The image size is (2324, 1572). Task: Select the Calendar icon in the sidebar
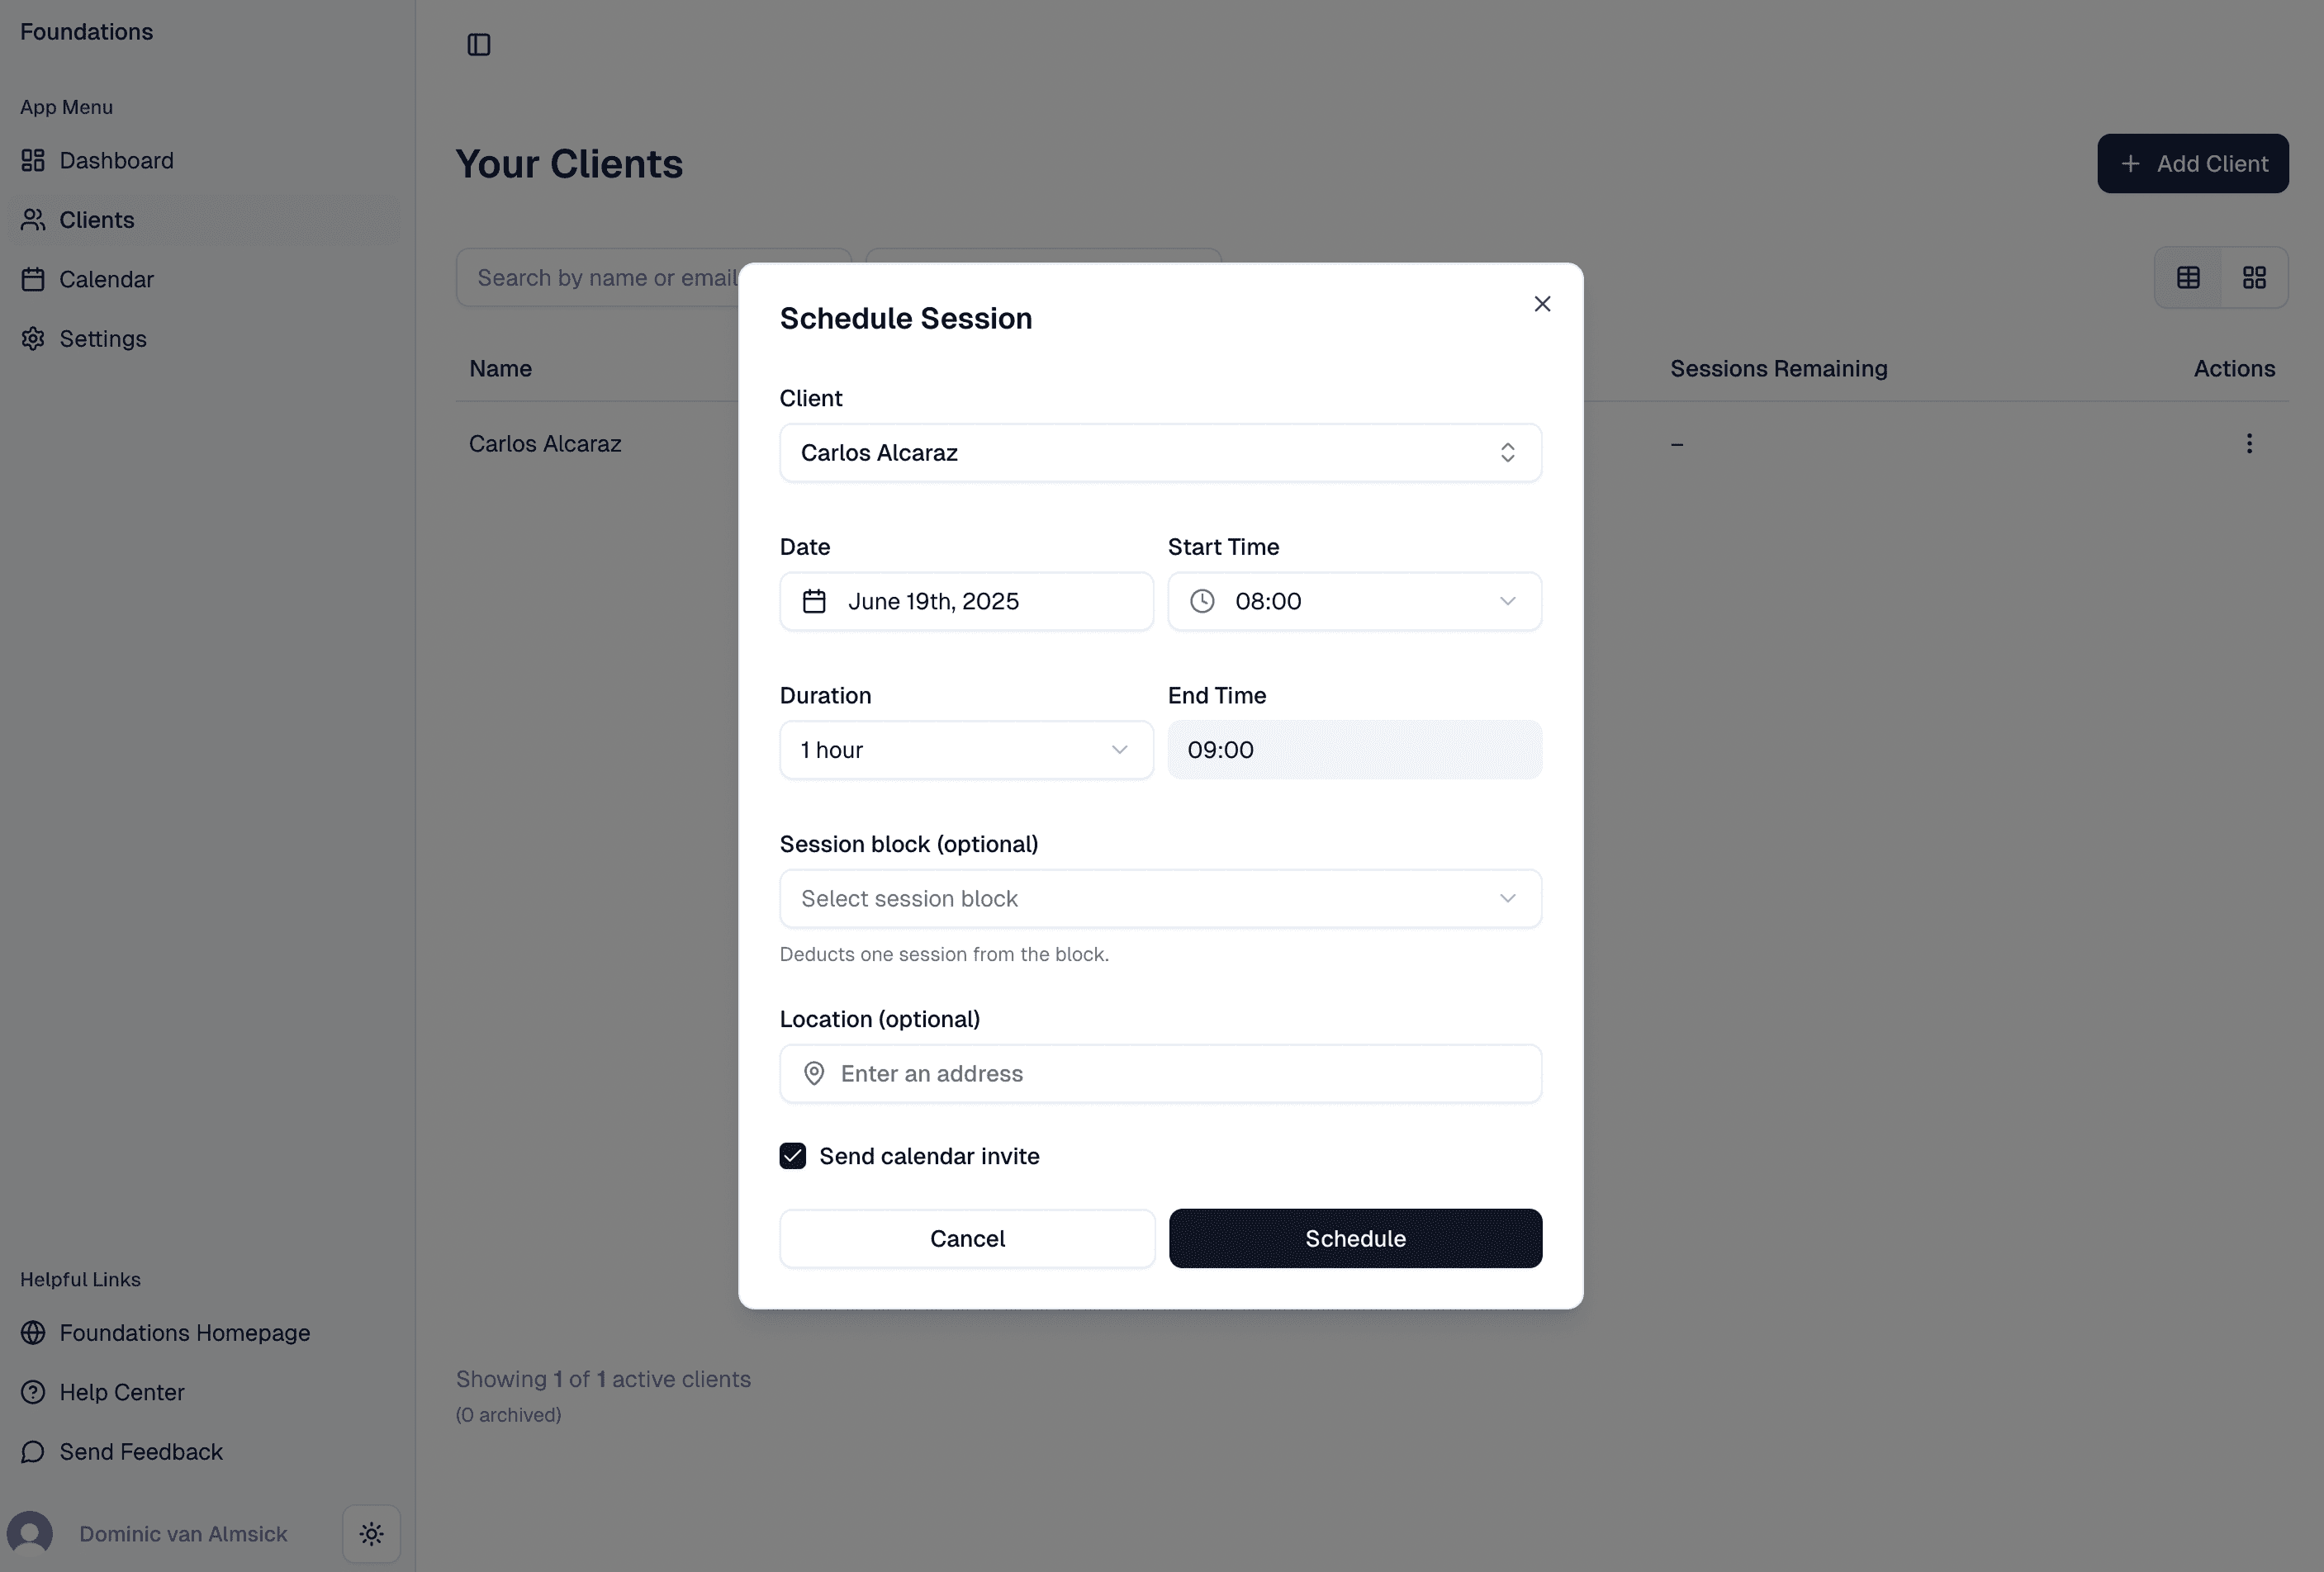click(34, 279)
